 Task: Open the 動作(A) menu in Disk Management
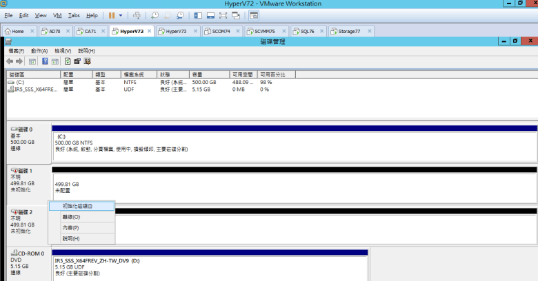click(39, 51)
